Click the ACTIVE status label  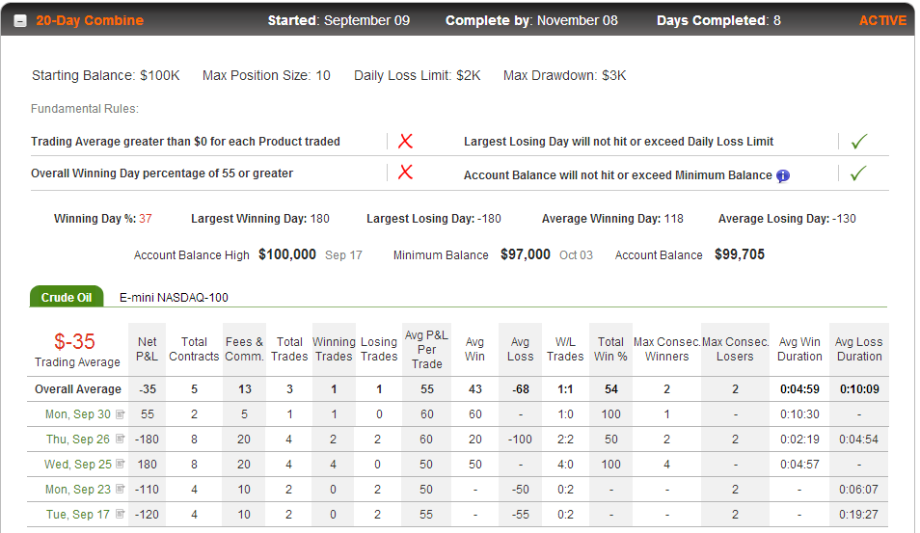click(882, 20)
